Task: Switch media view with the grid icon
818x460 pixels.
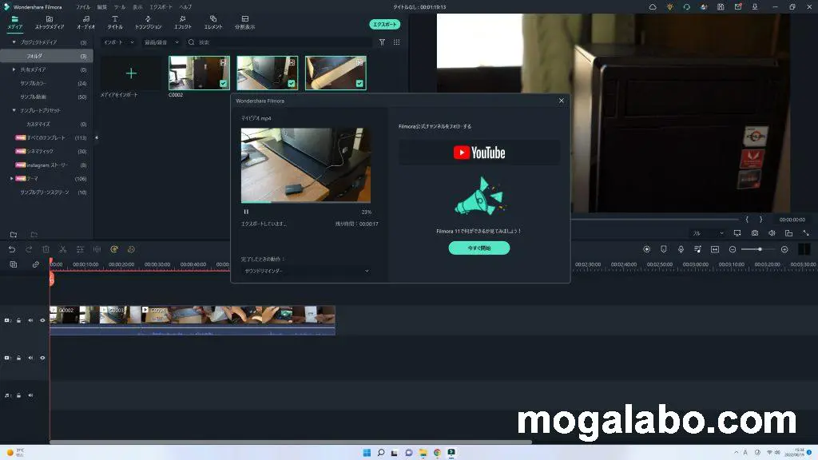Action: [x=397, y=42]
